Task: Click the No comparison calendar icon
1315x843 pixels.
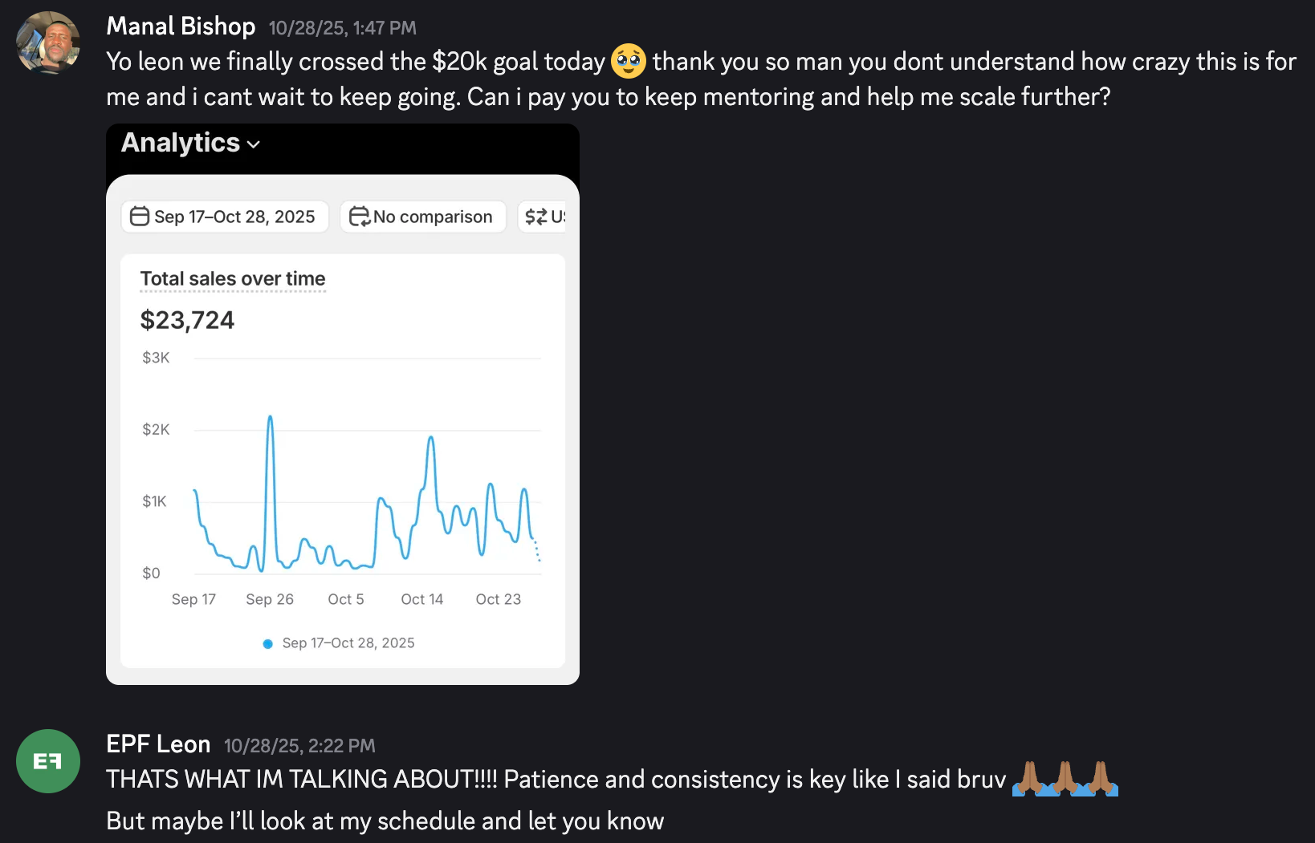Action: click(359, 217)
